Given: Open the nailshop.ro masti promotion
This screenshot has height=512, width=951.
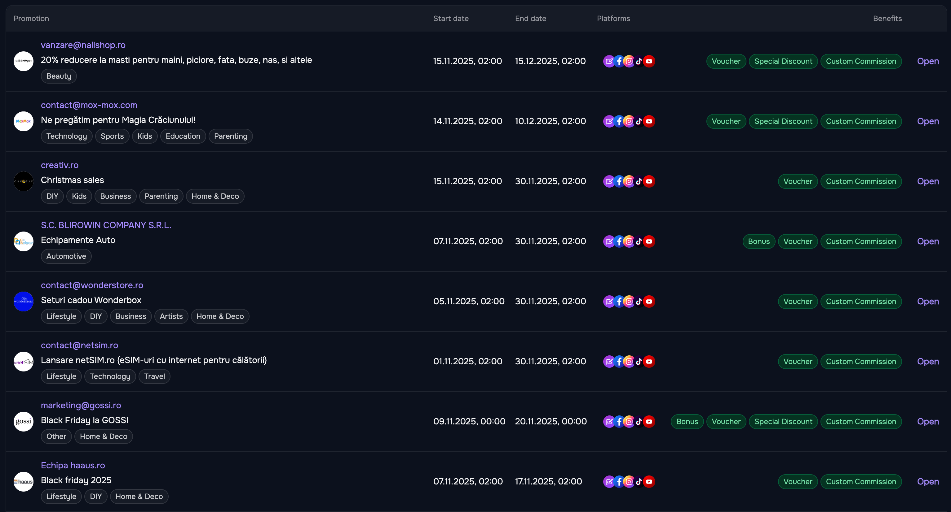Looking at the screenshot, I should 928,61.
